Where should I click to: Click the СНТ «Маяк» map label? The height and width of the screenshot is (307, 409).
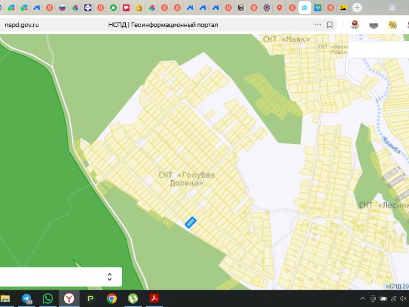[x=286, y=40]
